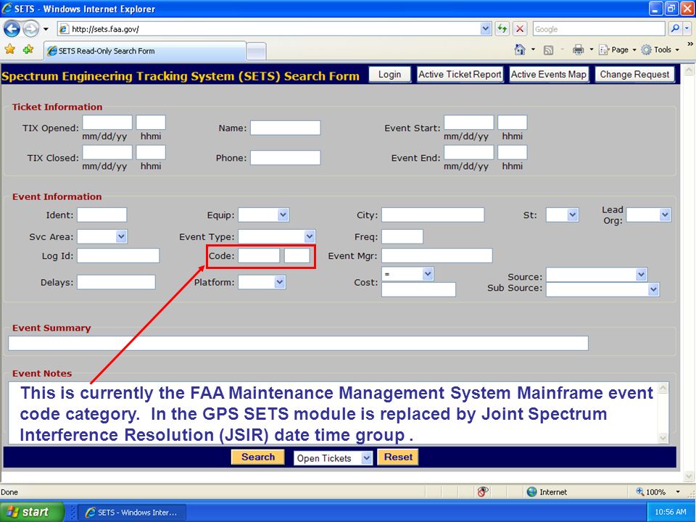Click the City input field

[x=433, y=215]
